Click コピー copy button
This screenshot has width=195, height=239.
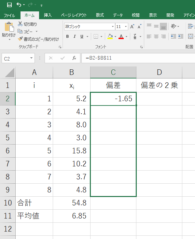tap(25, 32)
